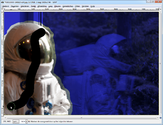Open the Vensters menu

click(x=85, y=6)
